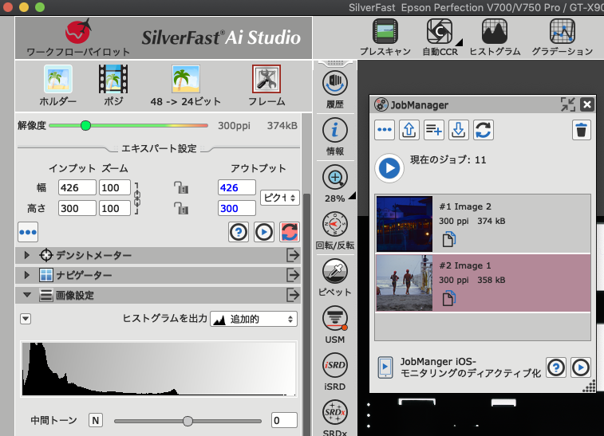Select the #1 Image 2 job thumbnail
The height and width of the screenshot is (436, 604).
(x=405, y=224)
